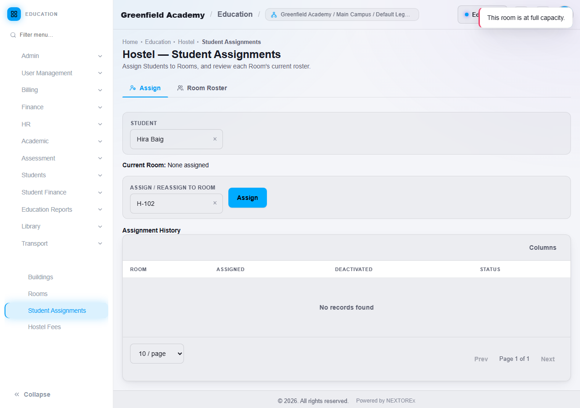This screenshot has width=580, height=408.
Task: Click the Hostel breadcrumb link
Action: [x=186, y=42]
